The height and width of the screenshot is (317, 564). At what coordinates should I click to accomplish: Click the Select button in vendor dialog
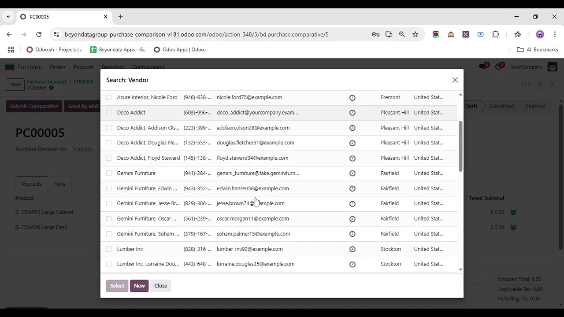[x=117, y=286]
